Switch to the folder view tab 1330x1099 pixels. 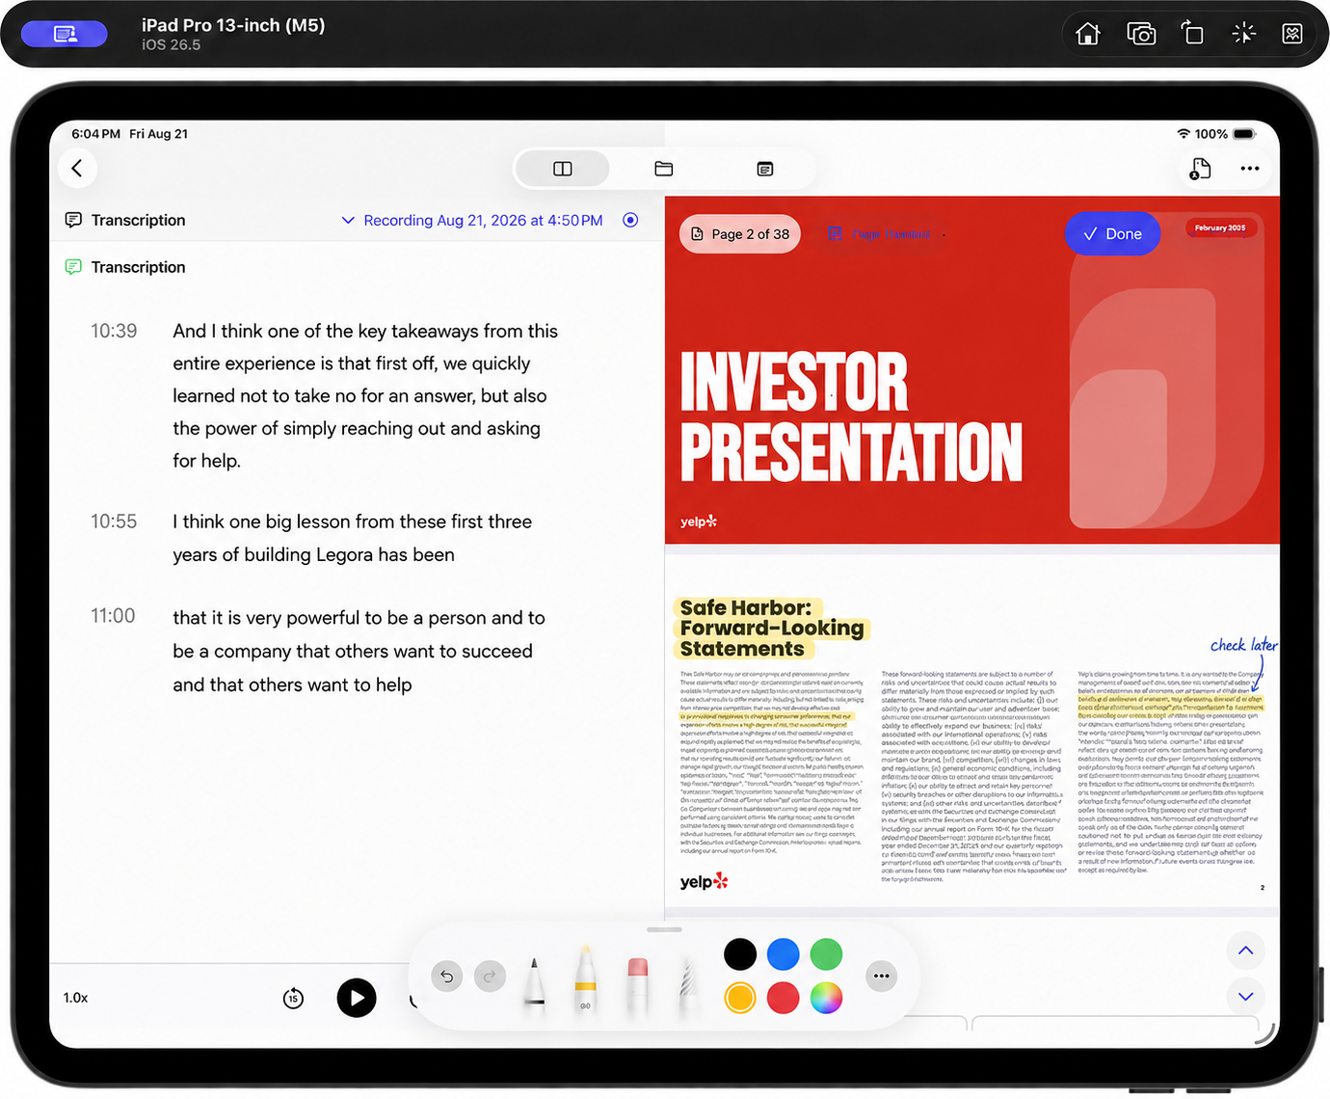point(664,169)
